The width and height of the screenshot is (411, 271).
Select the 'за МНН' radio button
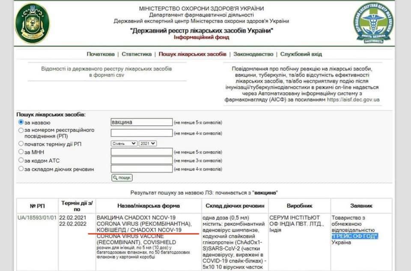point(21,152)
